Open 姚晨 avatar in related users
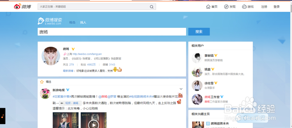The image size is (292, 128). pos(197,72)
